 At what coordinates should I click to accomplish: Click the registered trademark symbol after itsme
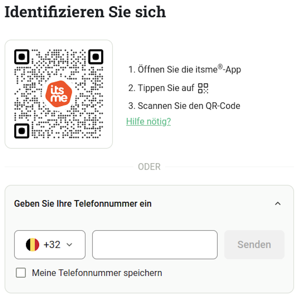(220, 67)
